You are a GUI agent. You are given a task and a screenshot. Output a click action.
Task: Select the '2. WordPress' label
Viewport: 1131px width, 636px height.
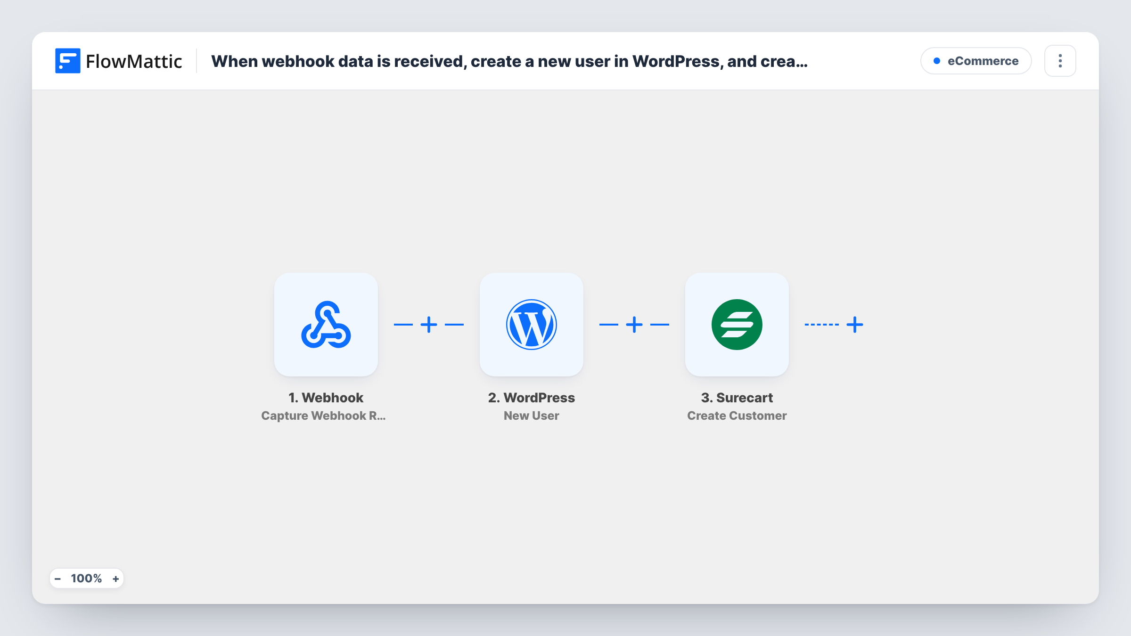pos(532,398)
